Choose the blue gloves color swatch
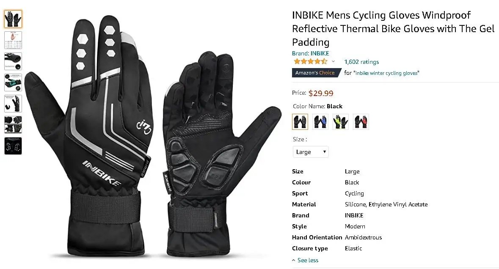 pos(320,122)
